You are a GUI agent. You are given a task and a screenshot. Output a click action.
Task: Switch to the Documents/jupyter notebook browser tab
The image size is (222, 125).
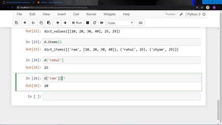(18, 2)
